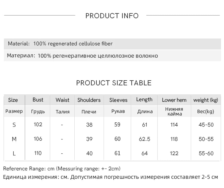Click the M size row label
The height and width of the screenshot is (188, 224).
[14, 139]
